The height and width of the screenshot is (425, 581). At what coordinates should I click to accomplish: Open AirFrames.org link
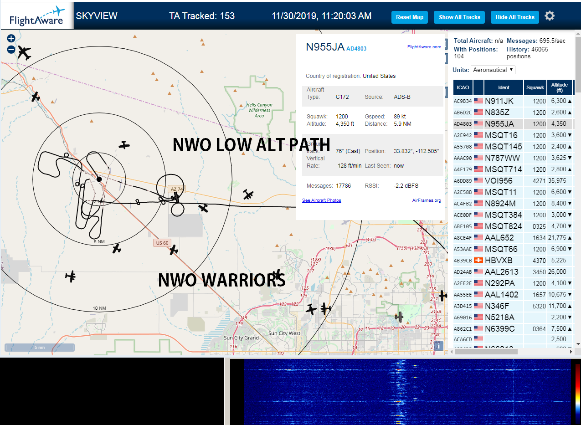point(427,200)
